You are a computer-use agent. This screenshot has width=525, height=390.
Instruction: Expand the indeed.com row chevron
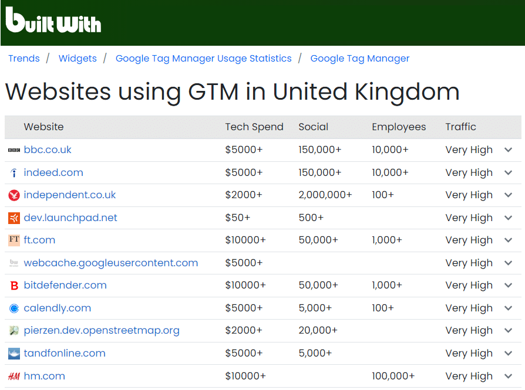(x=508, y=172)
